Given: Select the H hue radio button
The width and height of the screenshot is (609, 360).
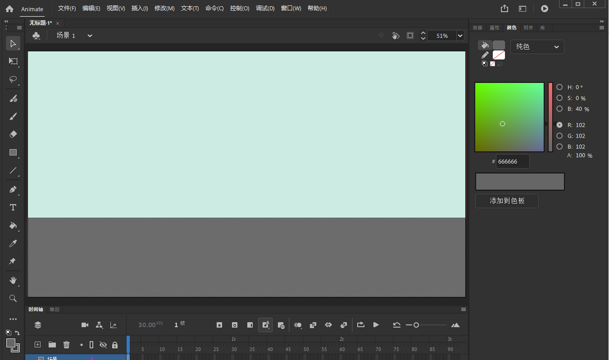Looking at the screenshot, I should pyautogui.click(x=559, y=87).
